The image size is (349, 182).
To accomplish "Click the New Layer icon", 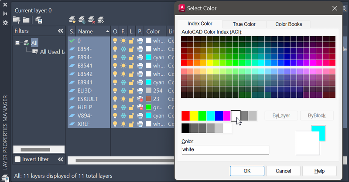I will (72, 20).
